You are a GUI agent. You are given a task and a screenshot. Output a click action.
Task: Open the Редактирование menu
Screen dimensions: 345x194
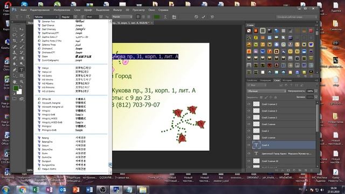(40, 10)
